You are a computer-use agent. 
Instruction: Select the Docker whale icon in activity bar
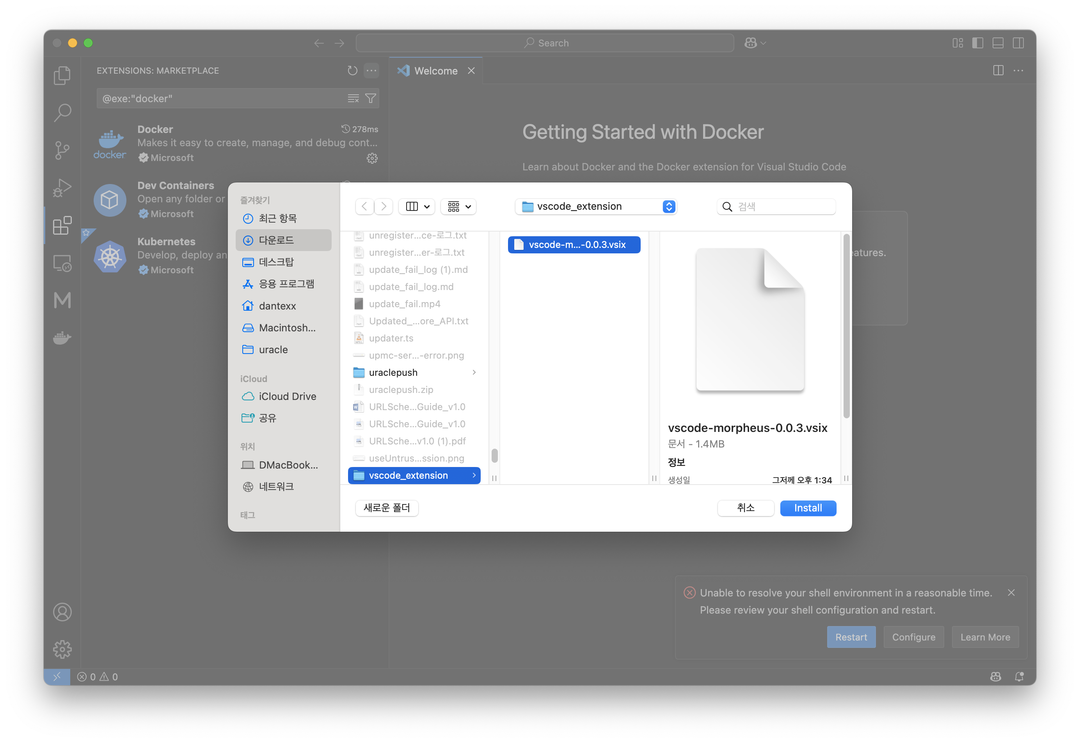[62, 338]
